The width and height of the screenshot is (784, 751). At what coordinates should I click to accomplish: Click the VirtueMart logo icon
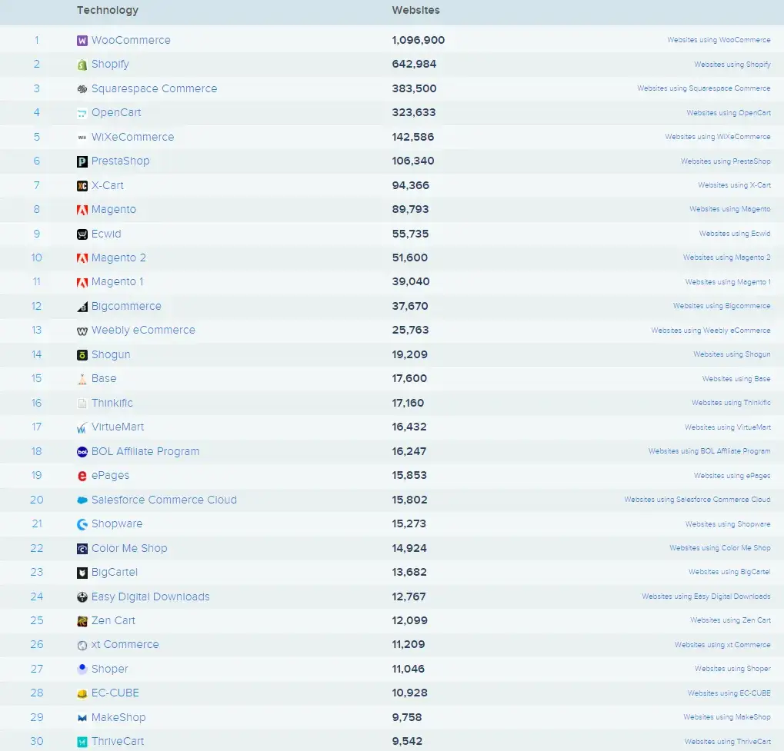[82, 427]
